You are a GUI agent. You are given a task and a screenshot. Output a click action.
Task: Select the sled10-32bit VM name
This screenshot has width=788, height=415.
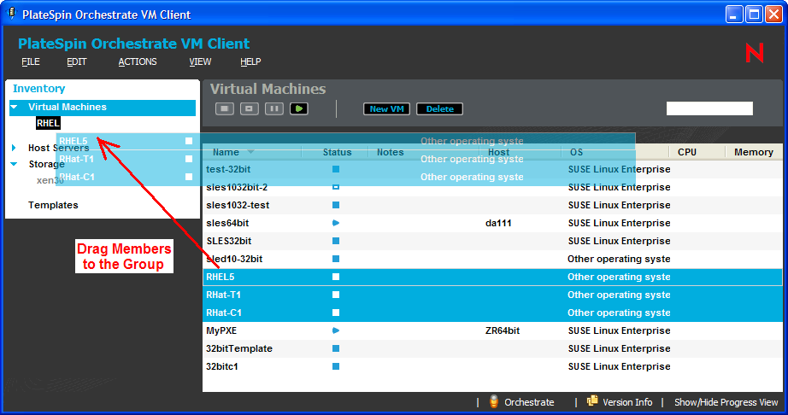pyautogui.click(x=234, y=259)
